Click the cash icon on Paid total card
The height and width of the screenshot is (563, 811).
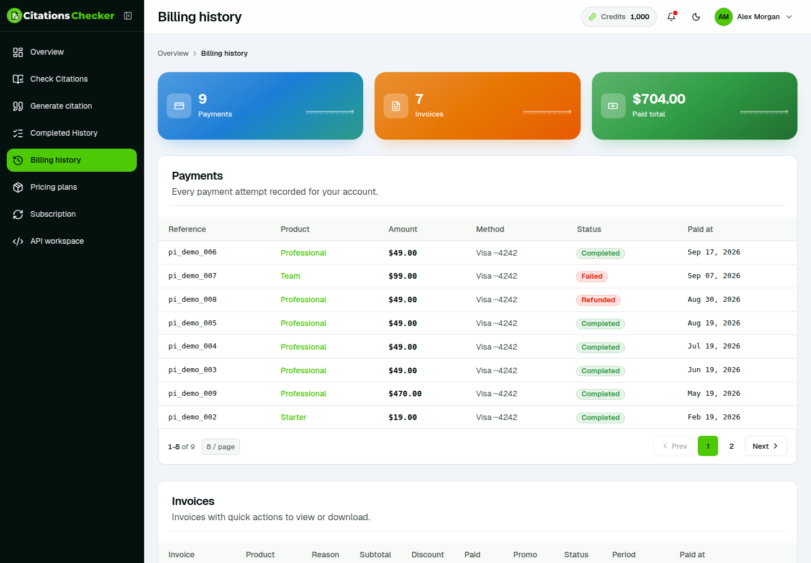613,106
